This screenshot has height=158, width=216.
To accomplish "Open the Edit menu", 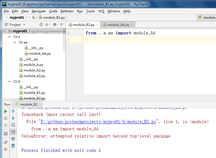I will 15,11.
